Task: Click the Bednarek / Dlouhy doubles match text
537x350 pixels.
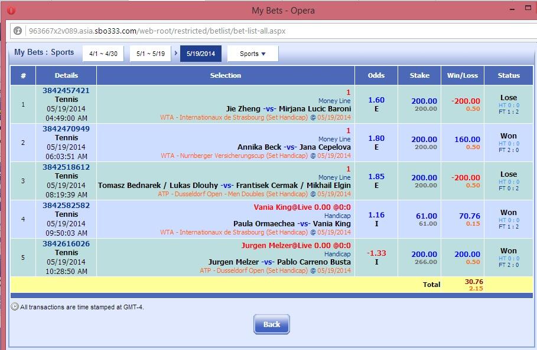Action: [x=224, y=185]
